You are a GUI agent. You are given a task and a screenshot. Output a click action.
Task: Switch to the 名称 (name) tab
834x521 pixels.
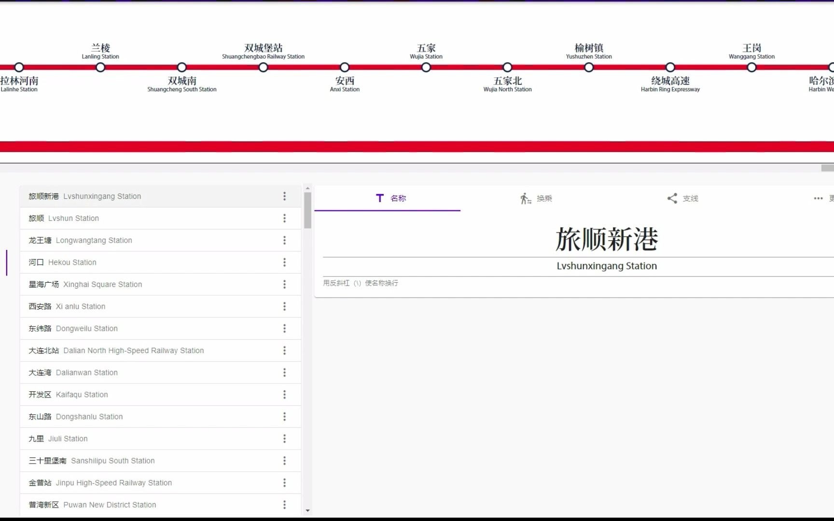(388, 198)
